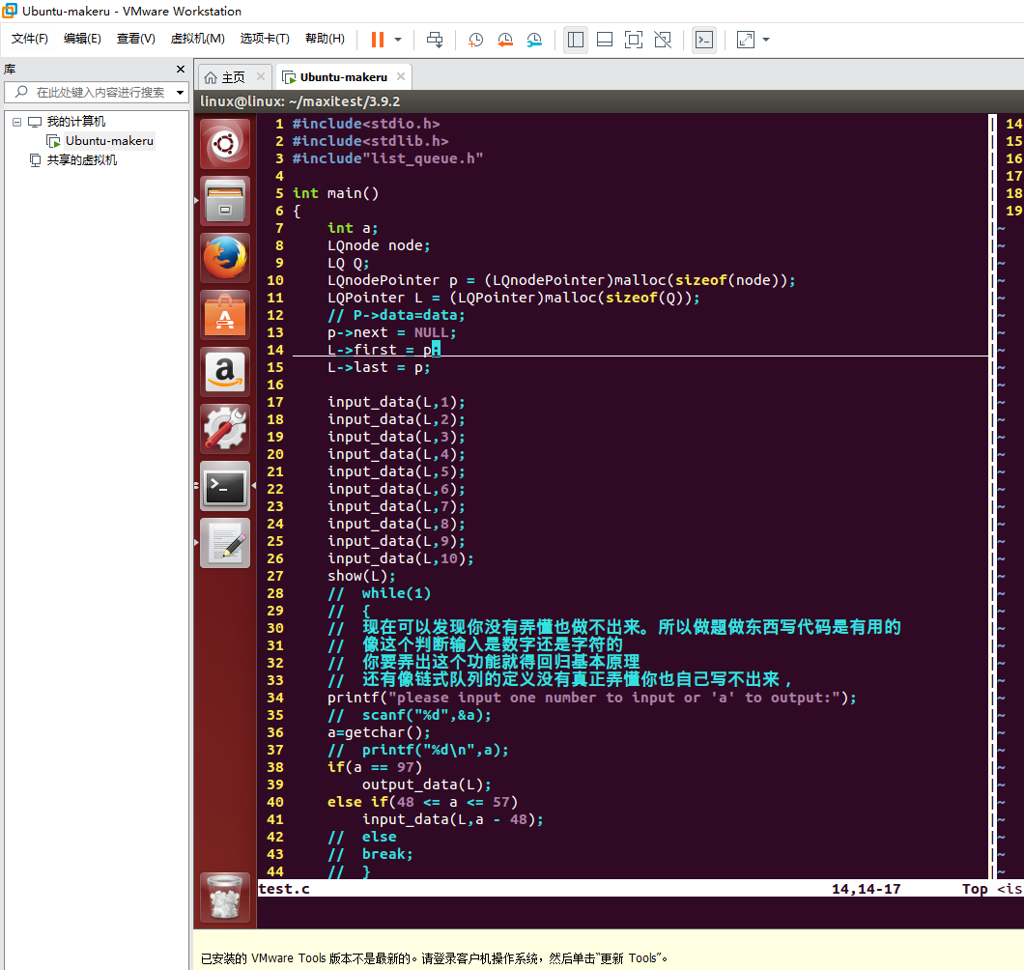This screenshot has height=970, width=1024.
Task: Open Ubuntu Software Center
Action: (x=225, y=316)
